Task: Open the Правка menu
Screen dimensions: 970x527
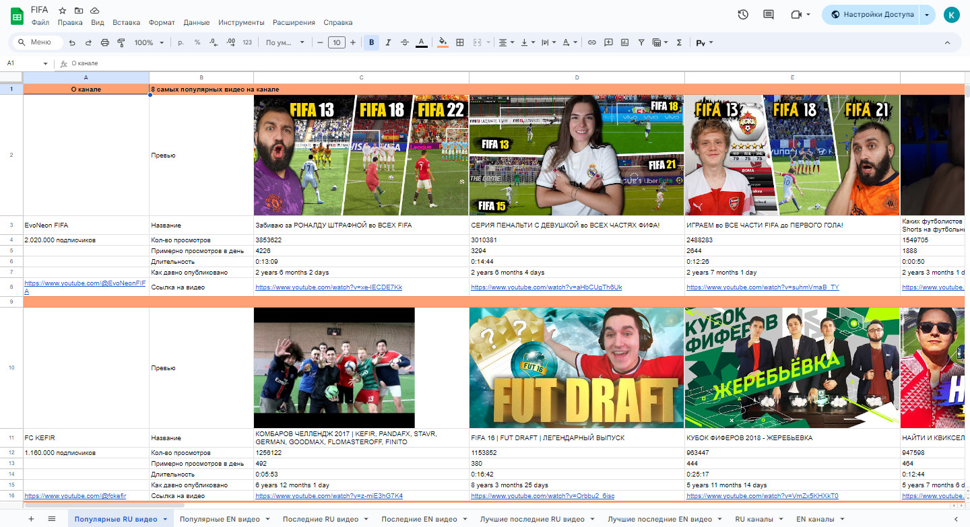Action: click(70, 22)
